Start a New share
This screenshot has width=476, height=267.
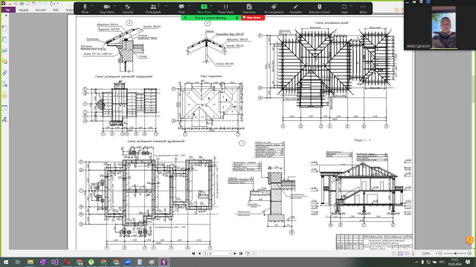click(204, 8)
